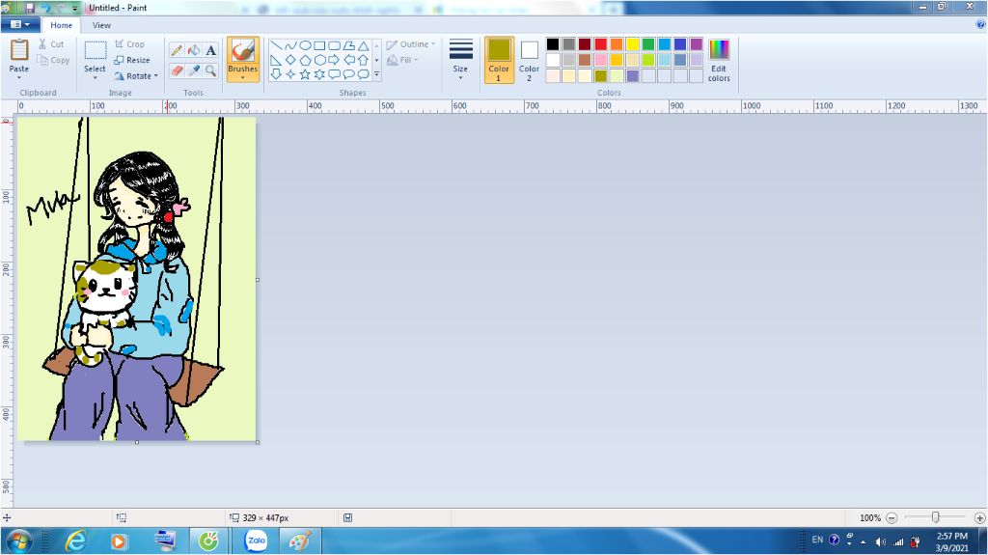Open the Select dropdown arrow
The height and width of the screenshot is (555, 988).
tap(96, 77)
